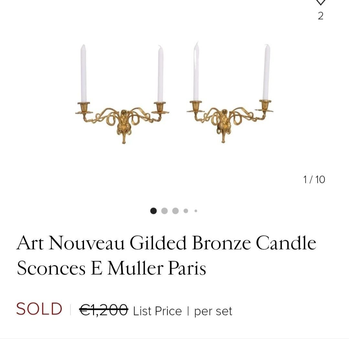Open the Art Nouveau Gilded Bronze title
Image resolution: width=349 pixels, height=339 pixels.
point(166,255)
